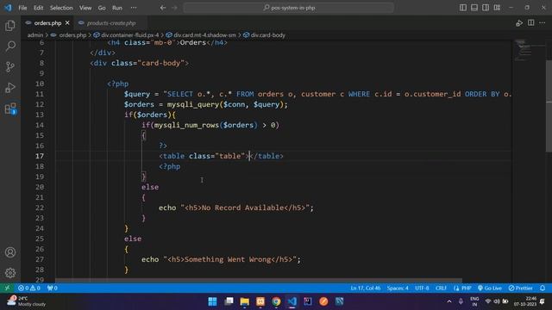552x310 pixels.
Task: Click the admin breadcrumb
Action: coord(35,35)
